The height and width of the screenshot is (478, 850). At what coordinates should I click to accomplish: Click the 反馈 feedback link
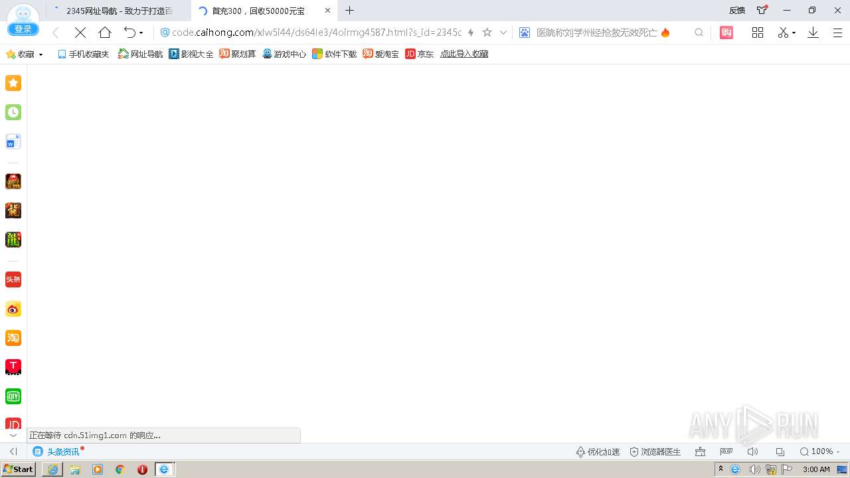[x=737, y=11]
